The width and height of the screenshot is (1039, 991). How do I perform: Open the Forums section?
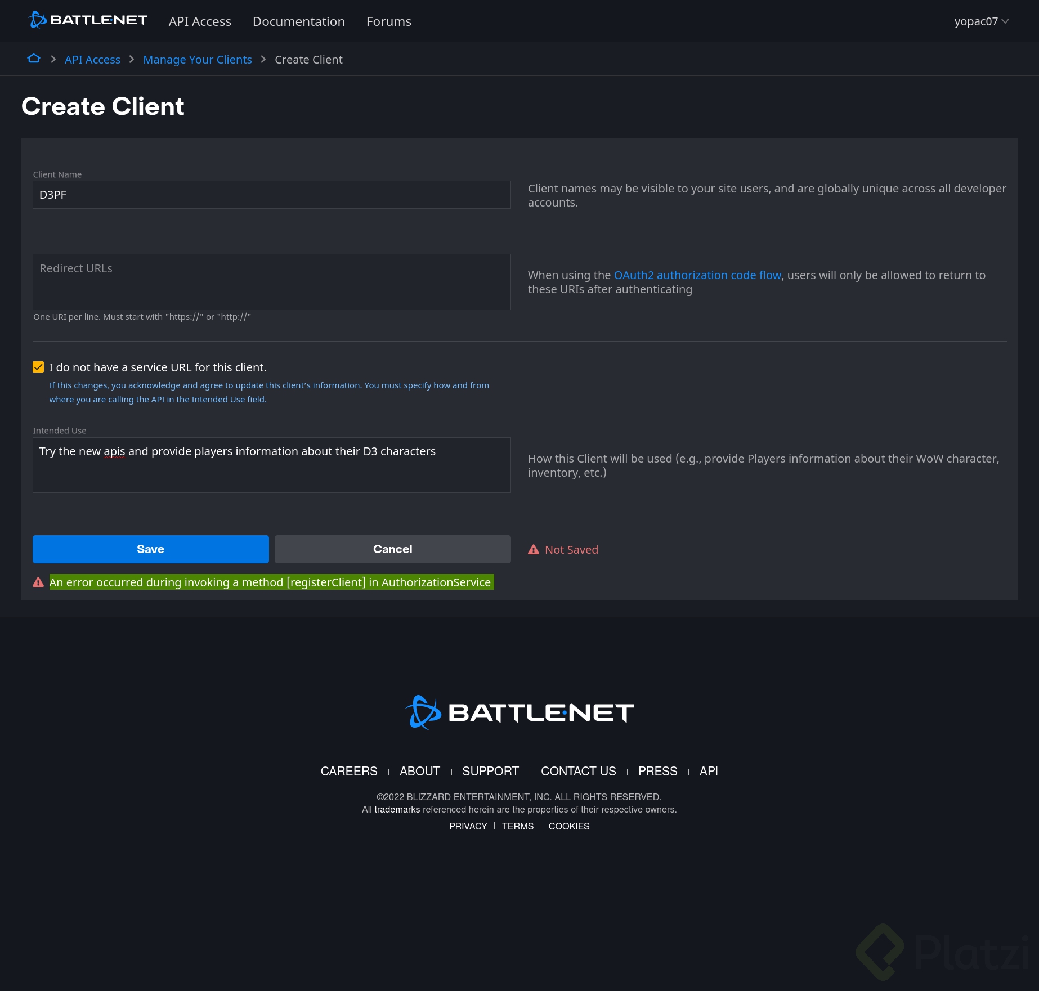pos(388,21)
